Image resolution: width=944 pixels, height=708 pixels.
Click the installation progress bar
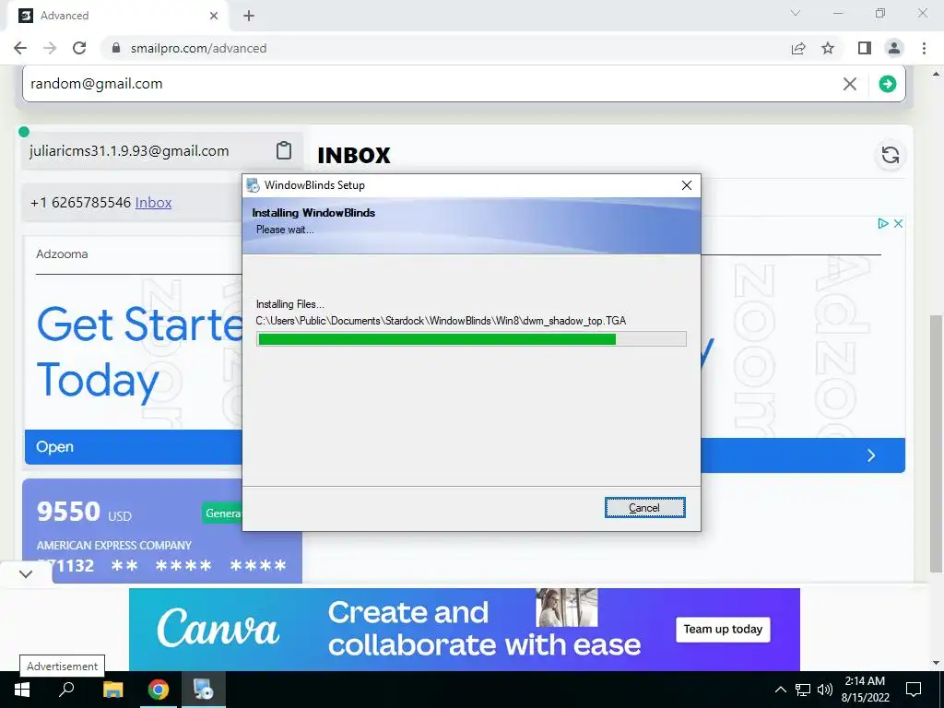pos(471,339)
